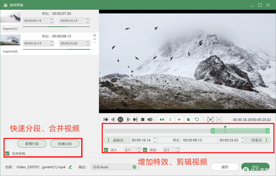The height and width of the screenshot is (176, 276).
Task: Jump to the segment start point
Action: 106,119
